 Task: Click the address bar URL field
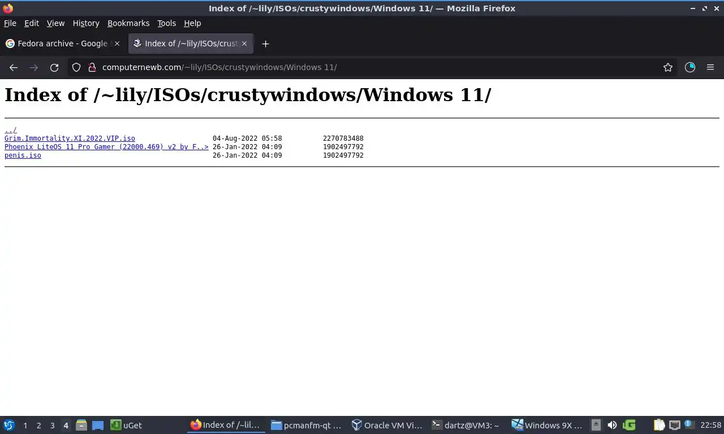[373, 67]
